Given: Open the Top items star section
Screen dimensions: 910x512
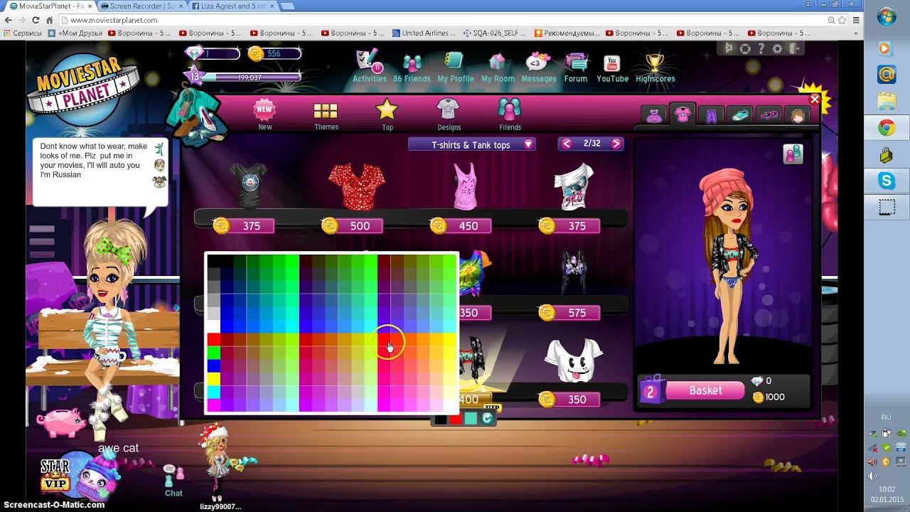Looking at the screenshot, I should tap(387, 114).
